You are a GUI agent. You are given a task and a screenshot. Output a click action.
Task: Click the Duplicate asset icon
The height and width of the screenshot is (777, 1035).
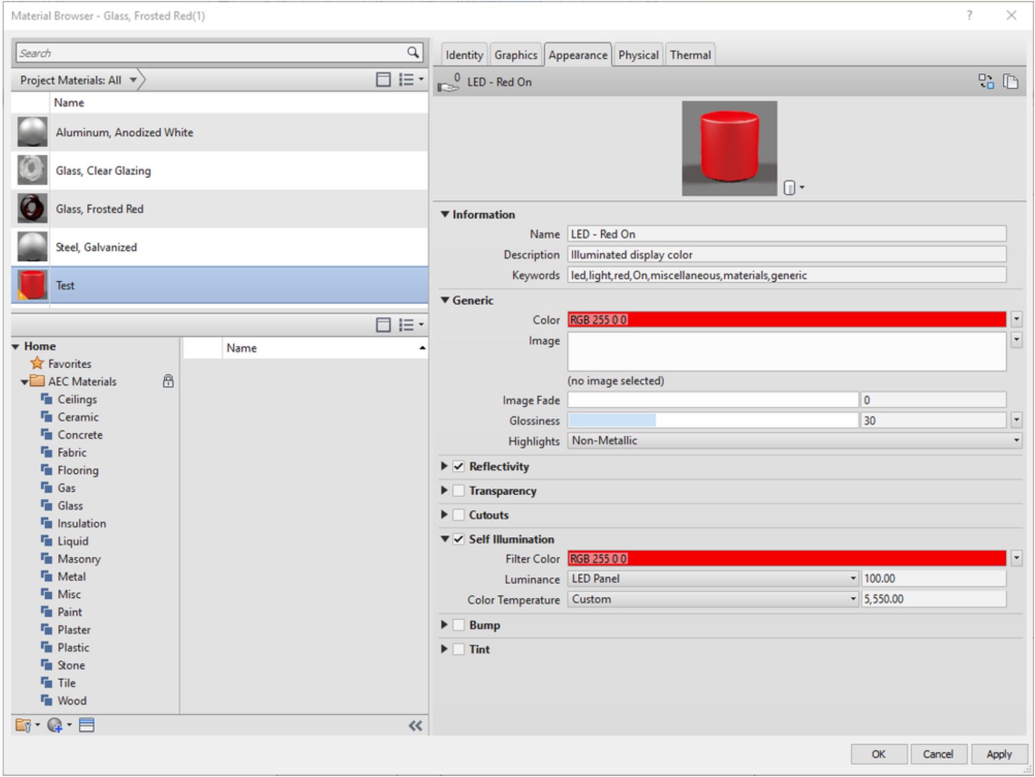pos(1011,82)
